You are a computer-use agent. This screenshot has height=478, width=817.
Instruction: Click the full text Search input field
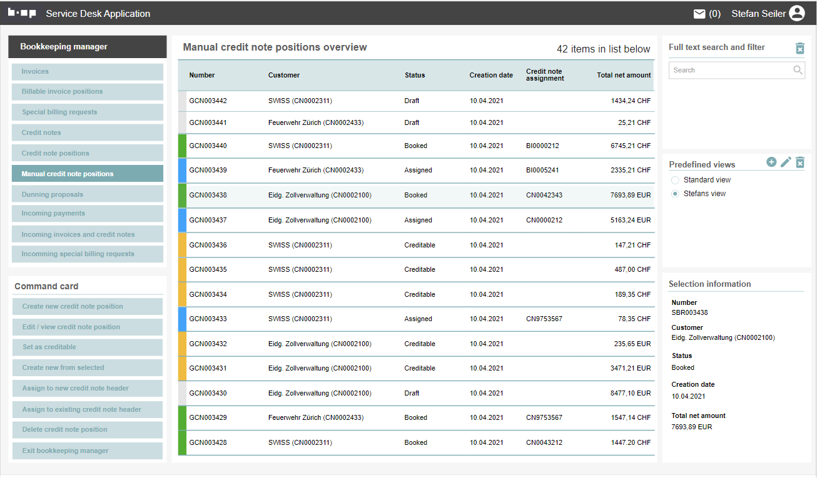729,71
